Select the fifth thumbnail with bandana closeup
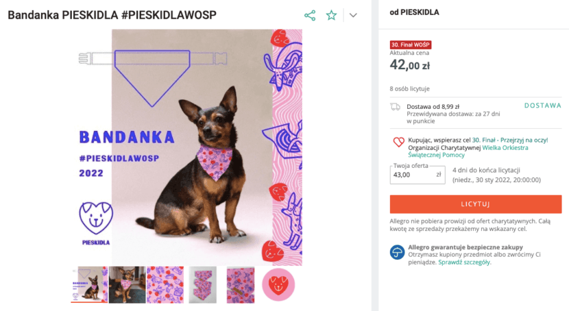569x311 pixels. [x=240, y=284]
